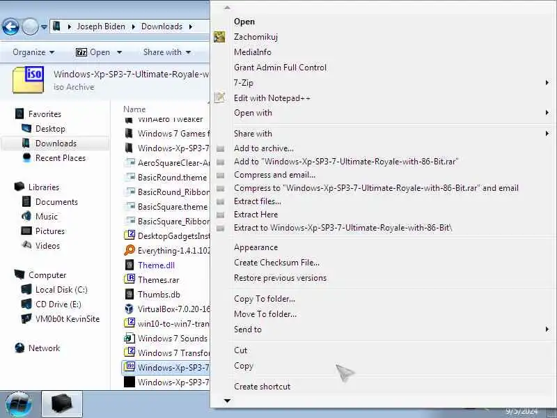Select the BasicRound.theme file
Image resolution: width=557 pixels, height=418 pixels.
pyautogui.click(x=172, y=177)
